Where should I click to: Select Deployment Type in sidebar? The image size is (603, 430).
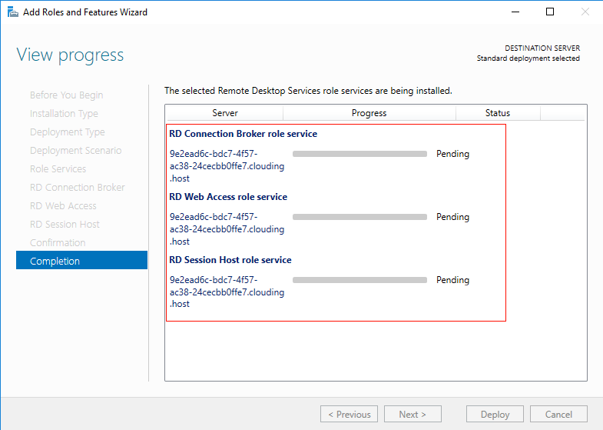[68, 132]
